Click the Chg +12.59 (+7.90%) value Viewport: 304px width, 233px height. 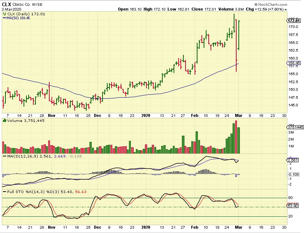tap(265, 9)
